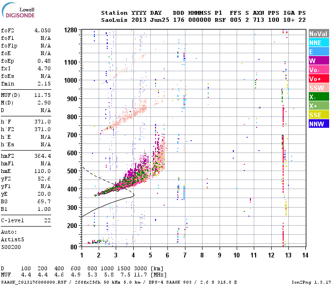Click the yF2 value 52.6

tap(44, 179)
